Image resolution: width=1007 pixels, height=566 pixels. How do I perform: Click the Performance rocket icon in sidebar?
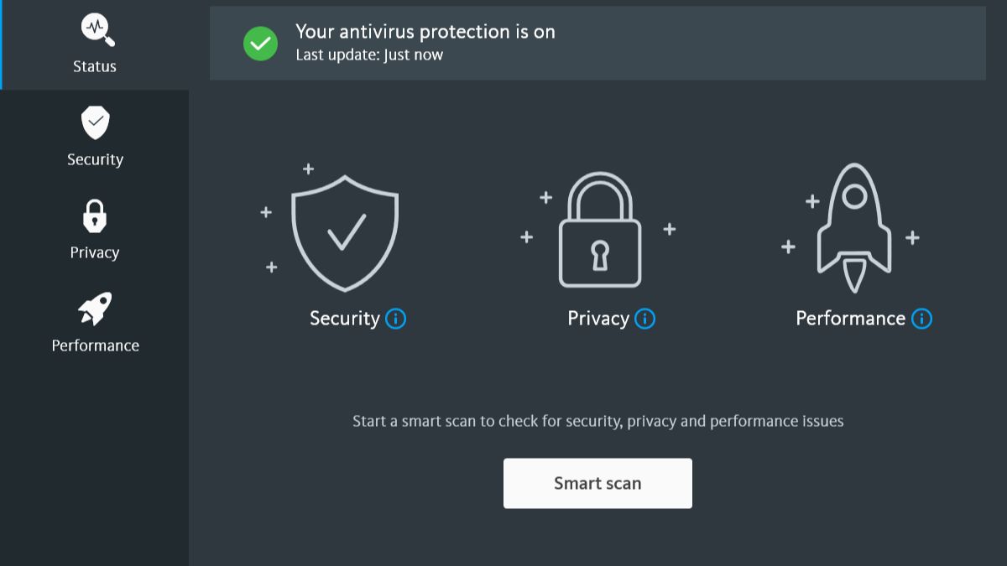click(95, 309)
